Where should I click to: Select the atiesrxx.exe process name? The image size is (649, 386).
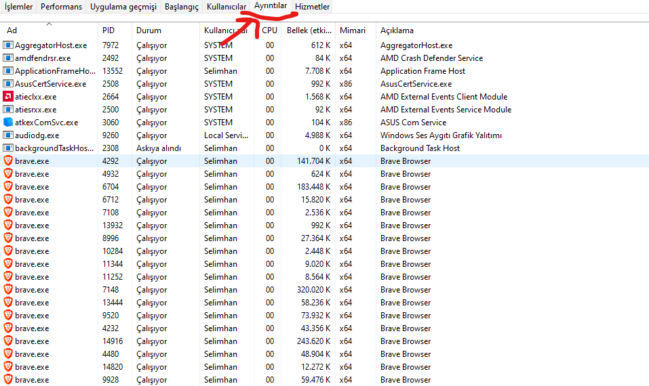click(35, 110)
